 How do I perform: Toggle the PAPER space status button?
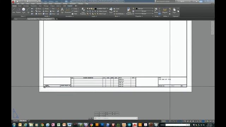163,121
